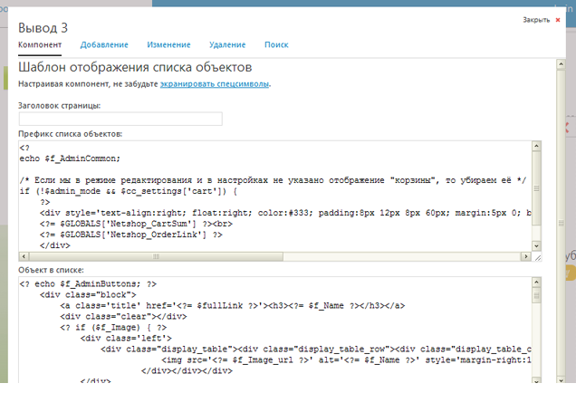Click the Закрыть text link

pyautogui.click(x=535, y=20)
